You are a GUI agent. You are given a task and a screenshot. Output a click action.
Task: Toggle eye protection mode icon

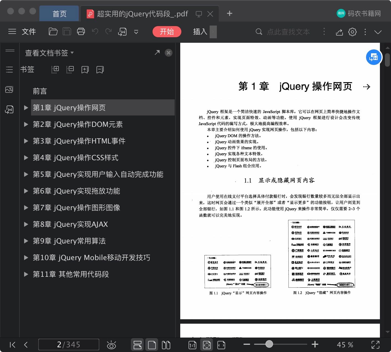click(111, 345)
